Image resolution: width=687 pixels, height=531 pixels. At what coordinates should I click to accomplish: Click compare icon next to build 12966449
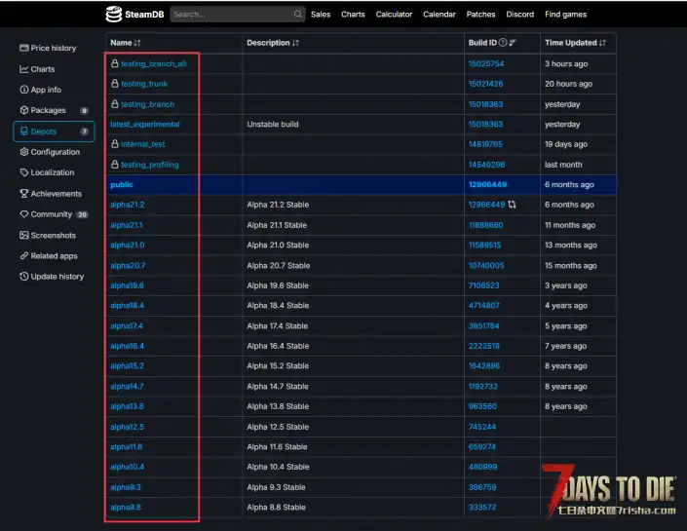pyautogui.click(x=512, y=205)
